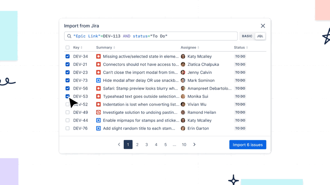
Task: Click assignee name Erin Garton
Action: pos(198,128)
